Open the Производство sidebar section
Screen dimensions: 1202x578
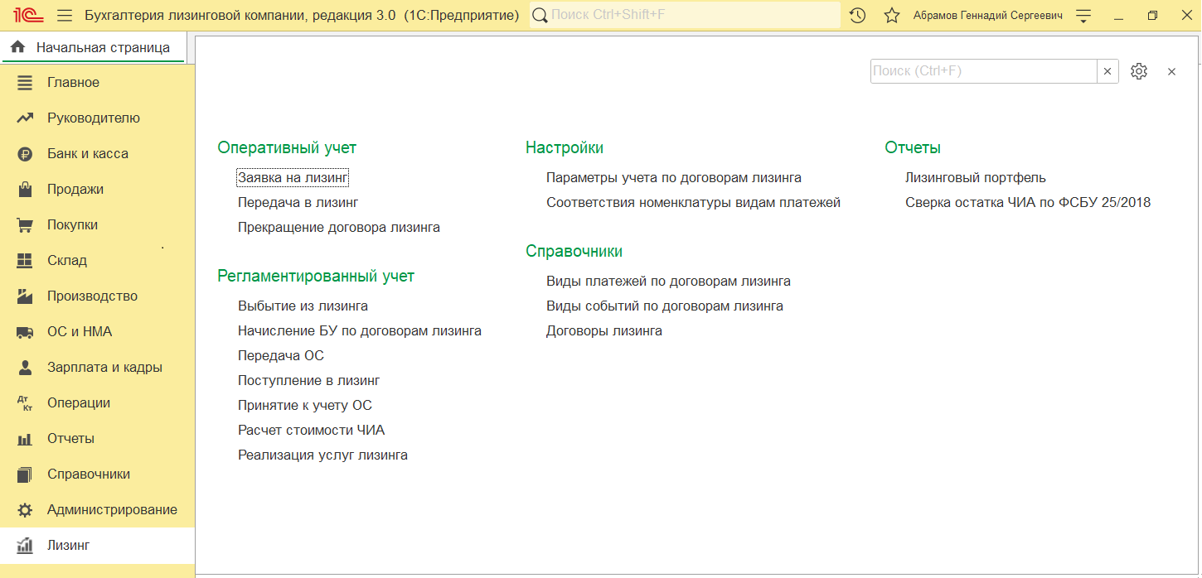pyautogui.click(x=92, y=296)
